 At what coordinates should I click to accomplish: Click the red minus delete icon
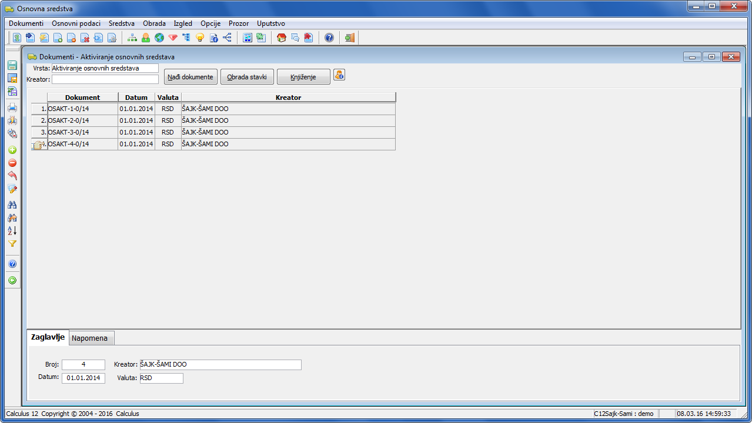(x=12, y=163)
